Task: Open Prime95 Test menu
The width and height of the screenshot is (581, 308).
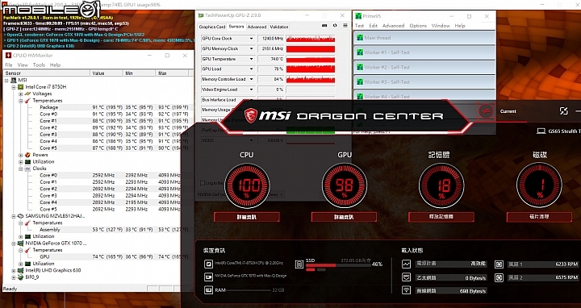Action: (359, 26)
